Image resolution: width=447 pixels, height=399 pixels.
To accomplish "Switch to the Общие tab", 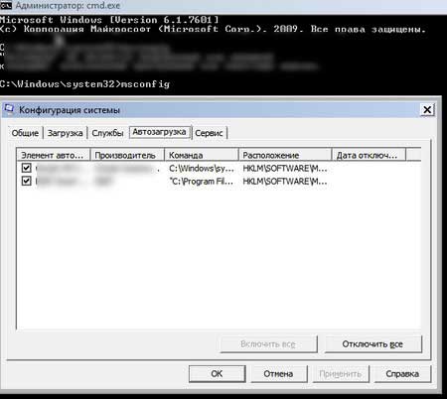I will tap(25, 133).
